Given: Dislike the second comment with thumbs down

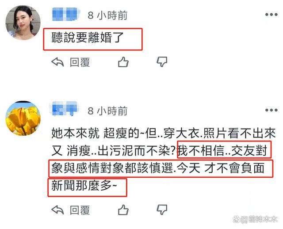Looking at the screenshot, I should coord(162,210).
